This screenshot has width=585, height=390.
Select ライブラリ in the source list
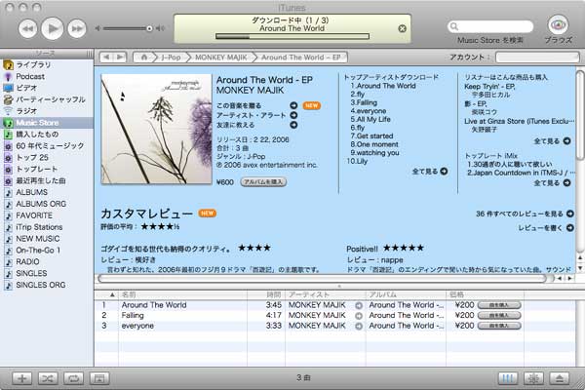coord(47,64)
